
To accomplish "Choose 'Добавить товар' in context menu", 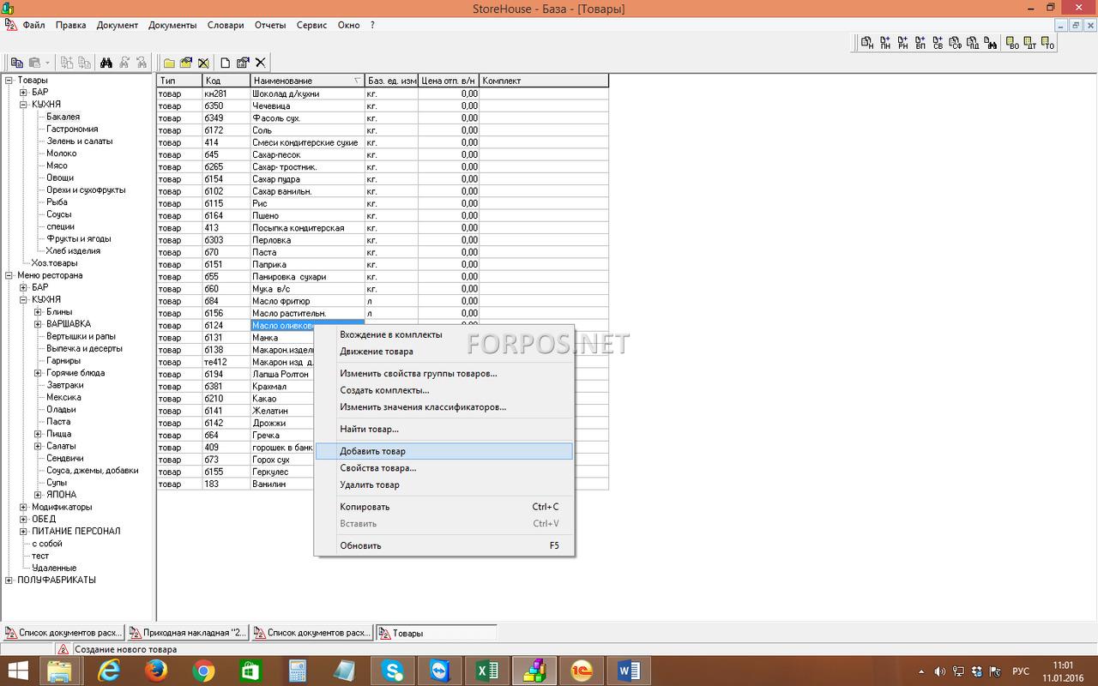I will pos(372,451).
